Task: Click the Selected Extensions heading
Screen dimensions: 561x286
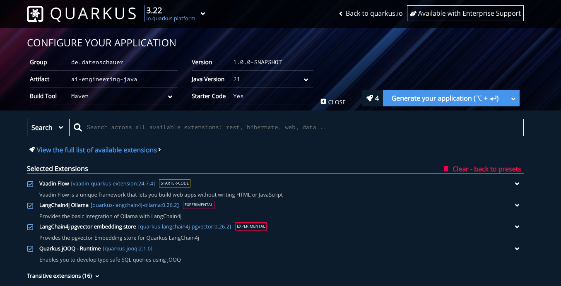Action: [x=58, y=168]
